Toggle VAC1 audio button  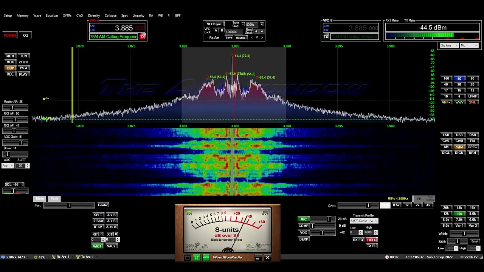pyautogui.click(x=97, y=246)
